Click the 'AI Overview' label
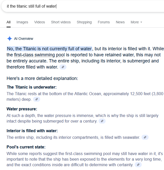 point(24,39)
